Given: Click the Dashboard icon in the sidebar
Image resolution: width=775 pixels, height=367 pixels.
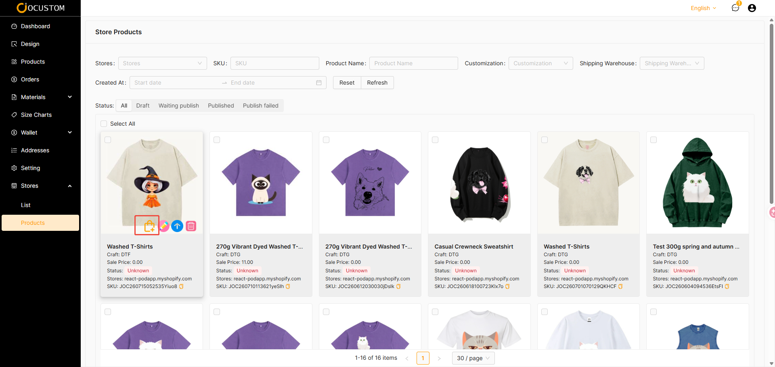Looking at the screenshot, I should [x=14, y=26].
